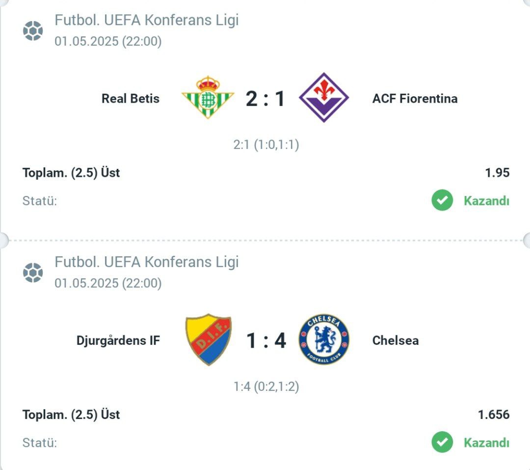The height and width of the screenshot is (470, 530).
Task: Click the Chelsea Football Club crest
Action: point(324,339)
